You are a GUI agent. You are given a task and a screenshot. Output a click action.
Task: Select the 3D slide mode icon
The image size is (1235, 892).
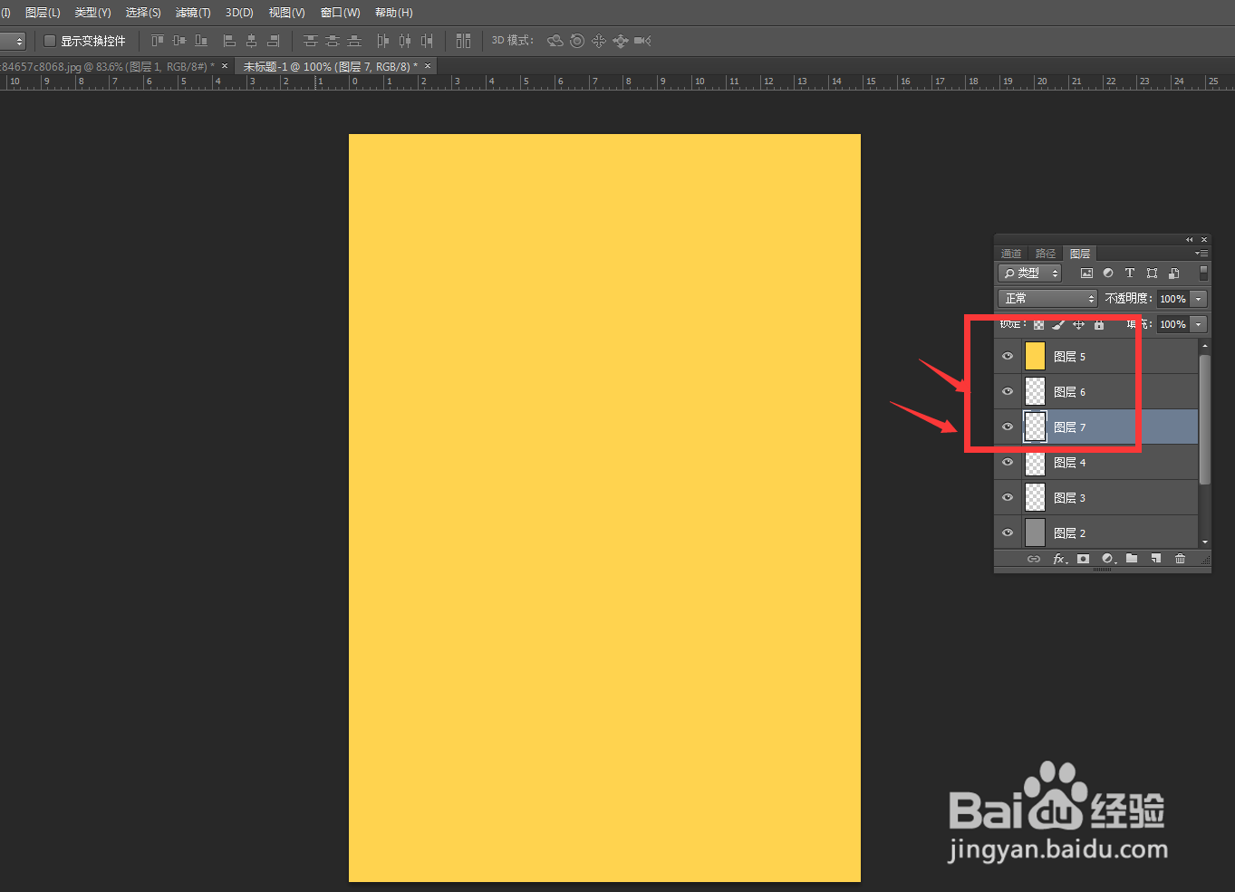click(621, 41)
